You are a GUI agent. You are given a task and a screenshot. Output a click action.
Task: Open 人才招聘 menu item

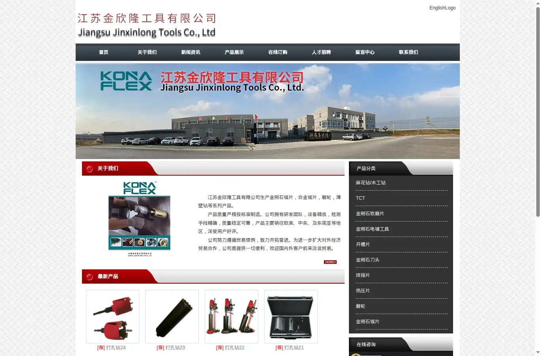click(x=321, y=52)
